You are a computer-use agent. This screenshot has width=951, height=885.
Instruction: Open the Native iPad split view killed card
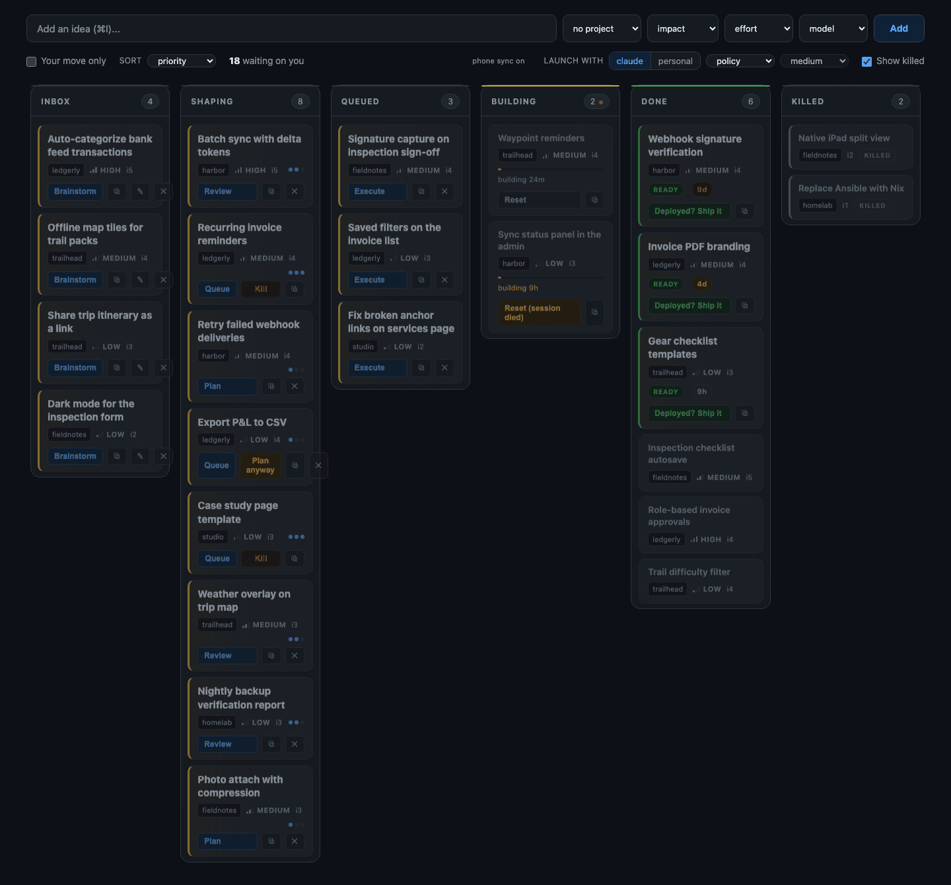point(851,147)
